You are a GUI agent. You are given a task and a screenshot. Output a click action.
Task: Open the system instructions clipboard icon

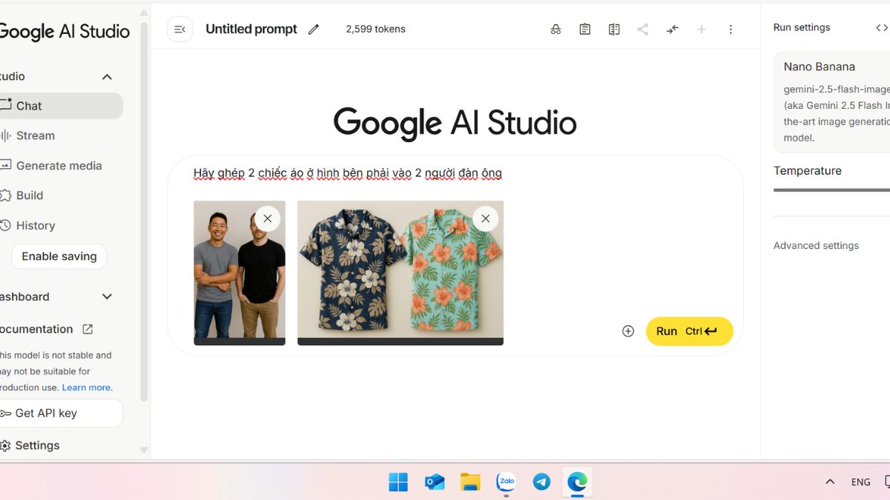click(584, 29)
